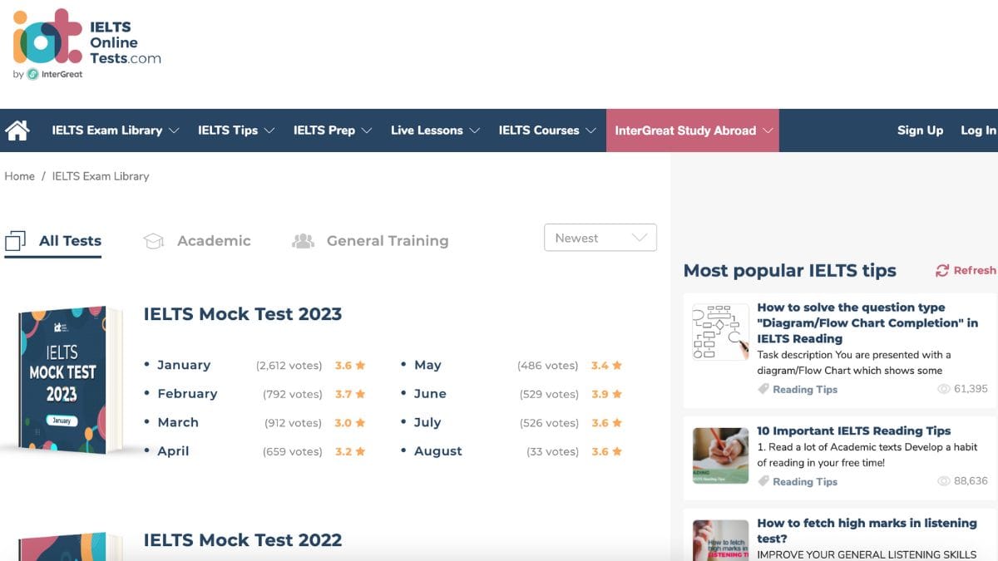Click the 10 Important Reading Tips thumbnail

tap(720, 455)
